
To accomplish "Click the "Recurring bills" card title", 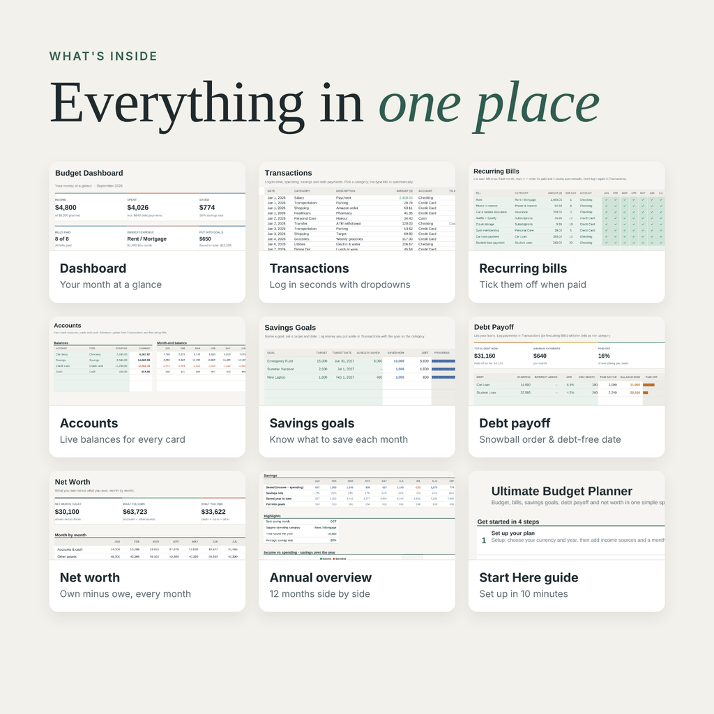I will click(523, 268).
